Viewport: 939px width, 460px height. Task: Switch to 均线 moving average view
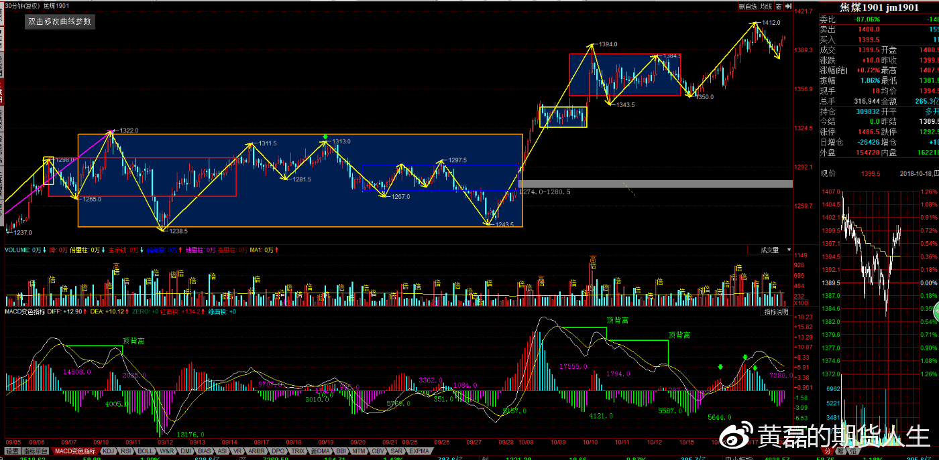(x=765, y=6)
